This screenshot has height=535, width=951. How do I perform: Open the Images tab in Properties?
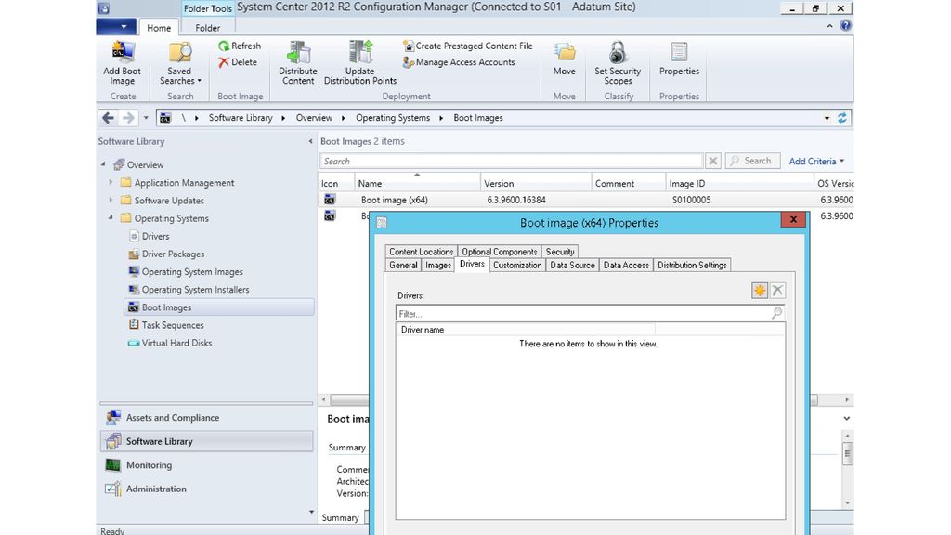438,265
